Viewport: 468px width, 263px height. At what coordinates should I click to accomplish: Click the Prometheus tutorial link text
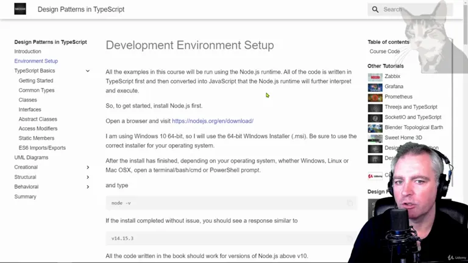click(399, 97)
